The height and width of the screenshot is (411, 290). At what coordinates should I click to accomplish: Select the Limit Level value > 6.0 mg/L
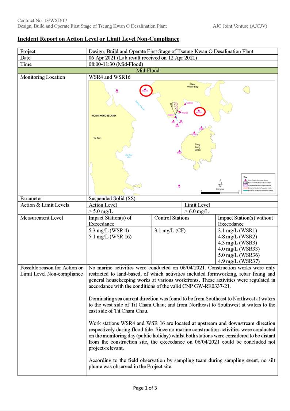[x=196, y=211]
